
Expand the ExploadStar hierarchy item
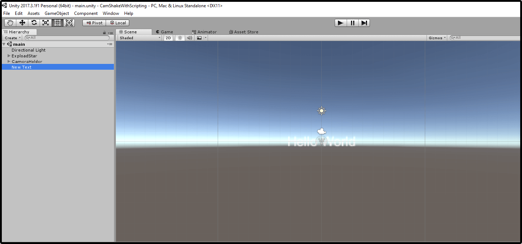(x=8, y=56)
